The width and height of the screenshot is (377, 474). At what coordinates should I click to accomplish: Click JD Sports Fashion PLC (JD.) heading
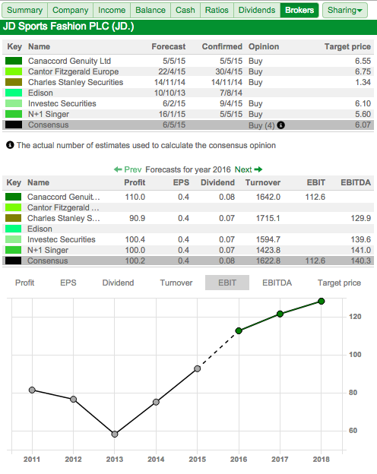tap(68, 27)
